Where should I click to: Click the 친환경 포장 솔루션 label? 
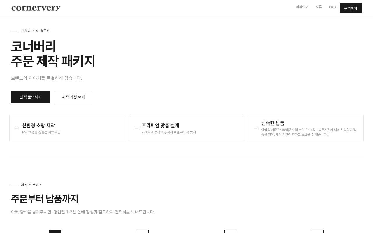pyautogui.click(x=35, y=31)
